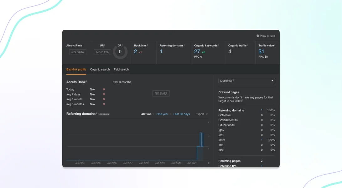
Task: Click the '.net' row label
Action: (x=221, y=145)
